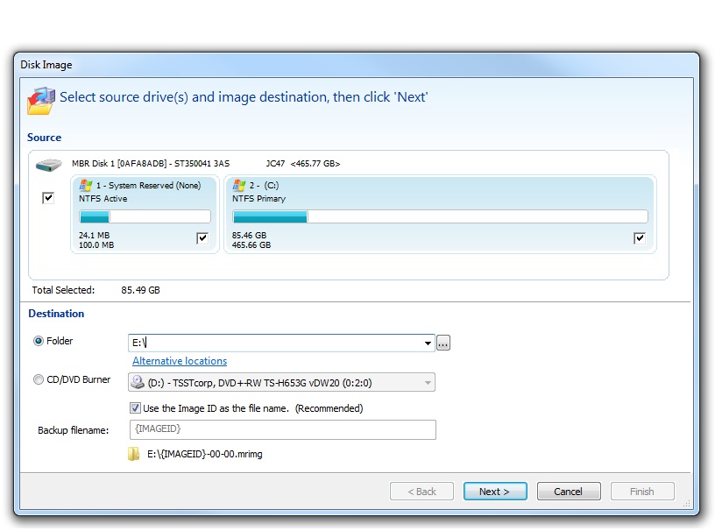
Task: Click the MBR Disk 1 ST350041 3AS label
Action: click(151, 163)
